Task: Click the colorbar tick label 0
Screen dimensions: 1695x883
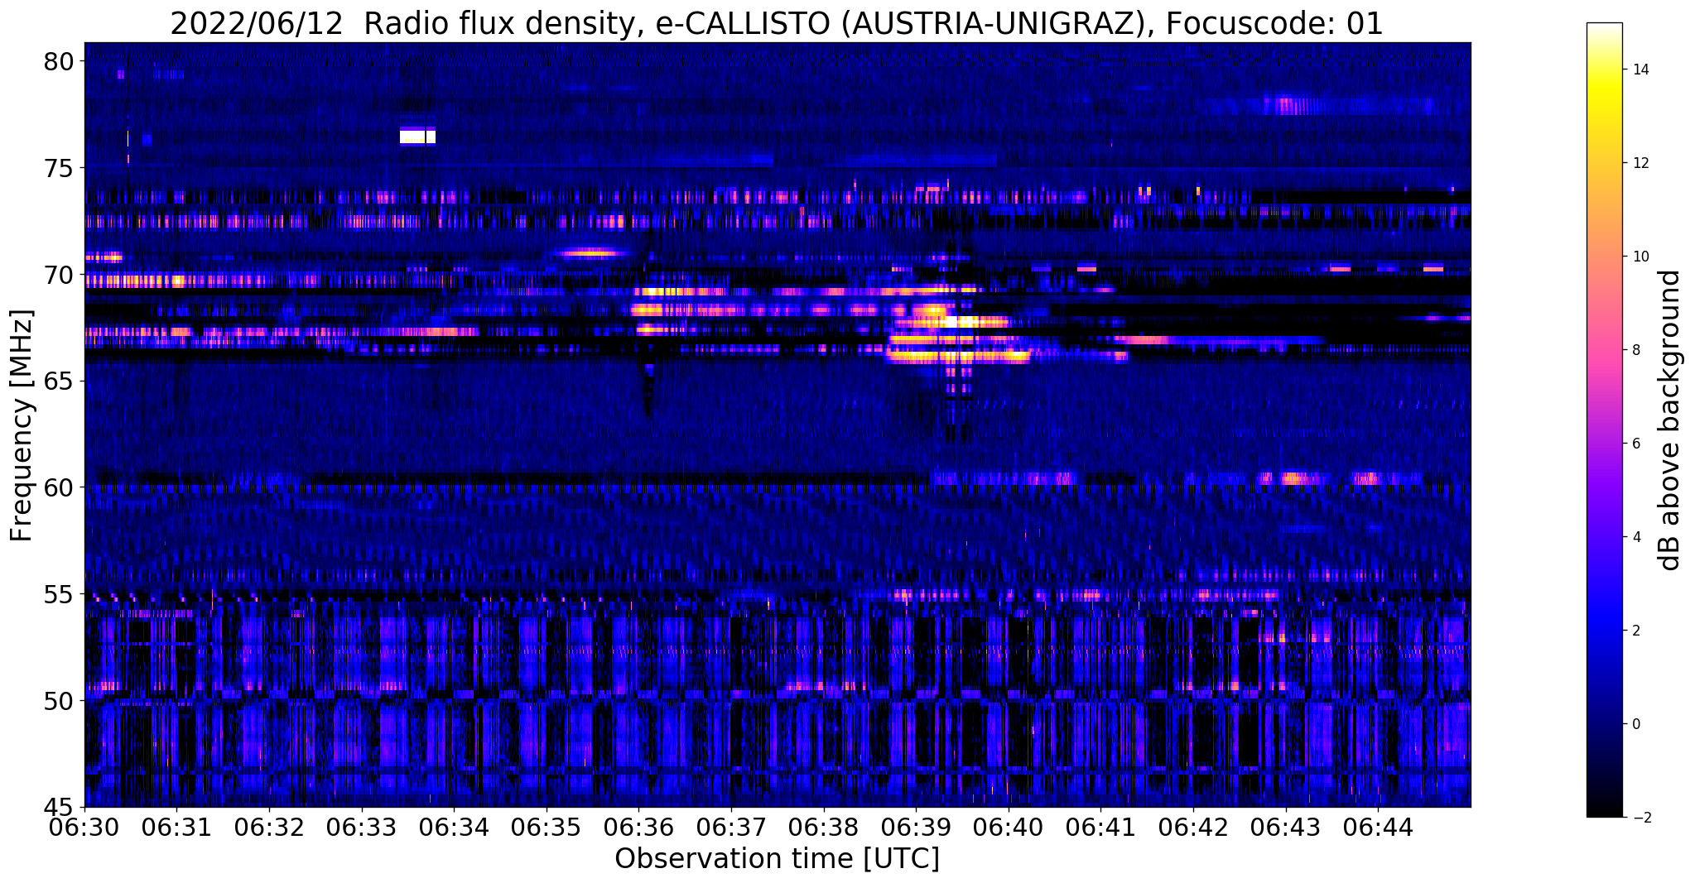Action: [1635, 724]
